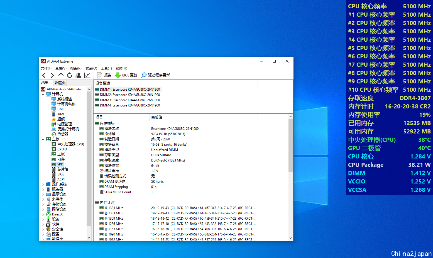Select the 中央处理器(CPU) chip icon item
This screenshot has width=433, height=258.
(x=54, y=144)
